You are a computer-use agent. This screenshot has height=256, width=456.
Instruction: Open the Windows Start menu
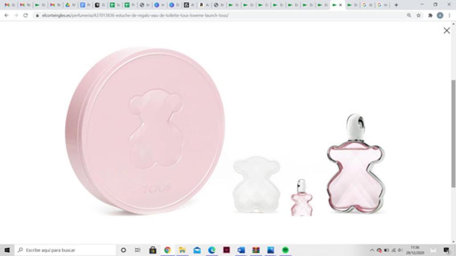(7, 250)
